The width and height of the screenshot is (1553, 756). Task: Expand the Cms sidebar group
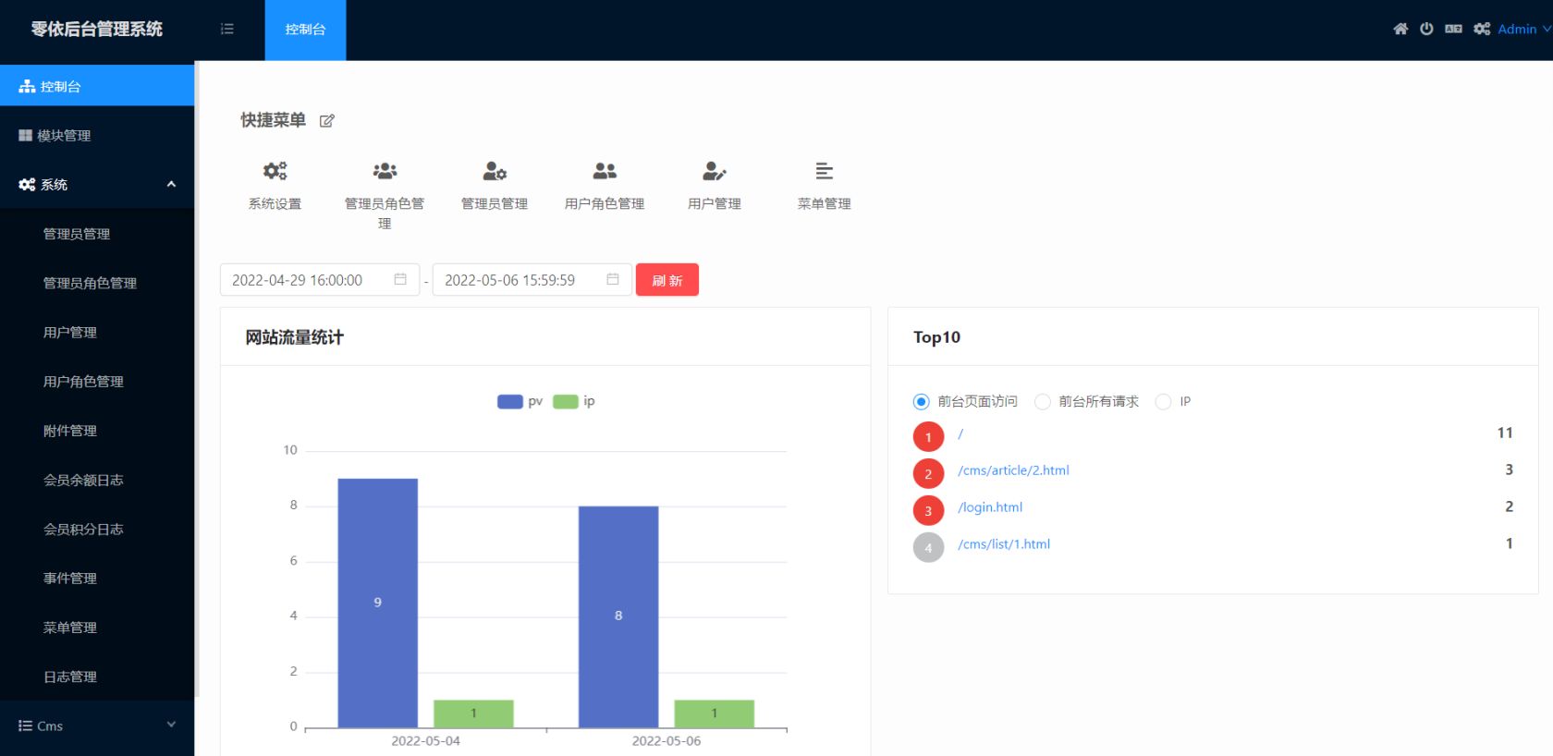(x=97, y=726)
